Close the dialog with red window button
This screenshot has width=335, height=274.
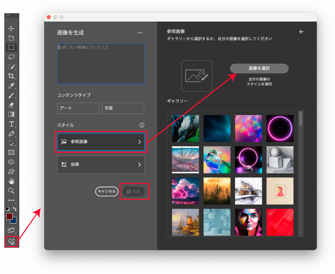pyautogui.click(x=49, y=17)
